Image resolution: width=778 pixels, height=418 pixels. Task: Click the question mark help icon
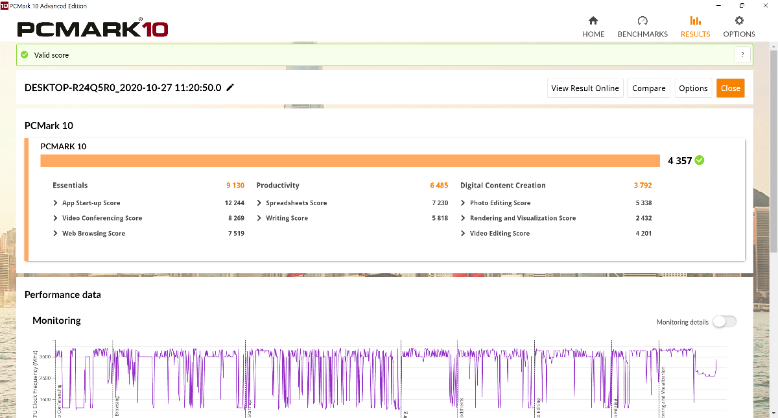tap(742, 55)
